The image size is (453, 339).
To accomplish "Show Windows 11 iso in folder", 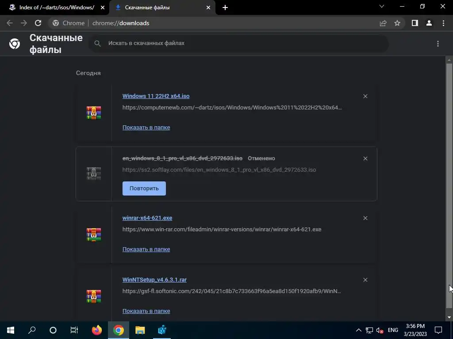I will [x=146, y=128].
